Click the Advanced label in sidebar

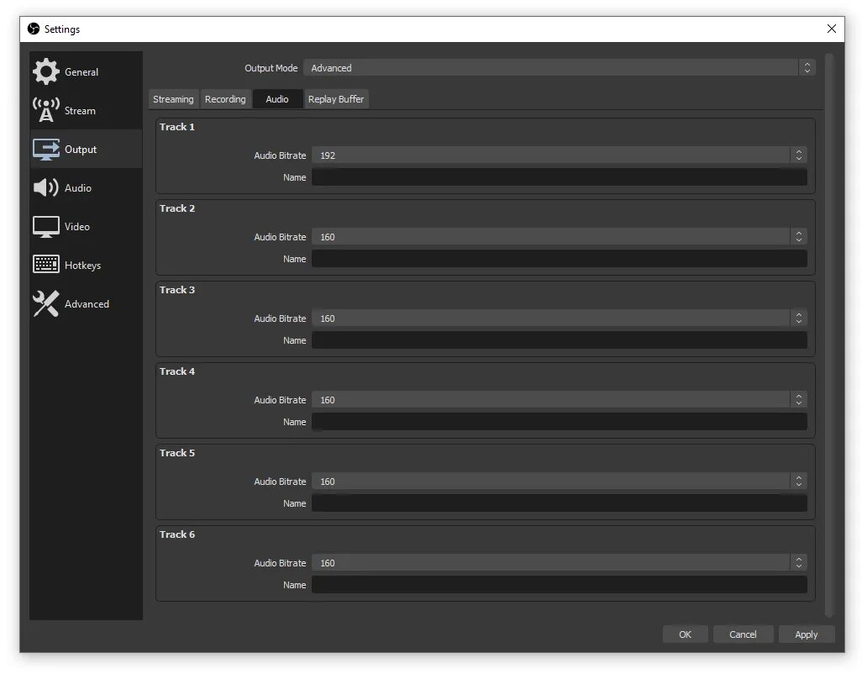pyautogui.click(x=87, y=303)
